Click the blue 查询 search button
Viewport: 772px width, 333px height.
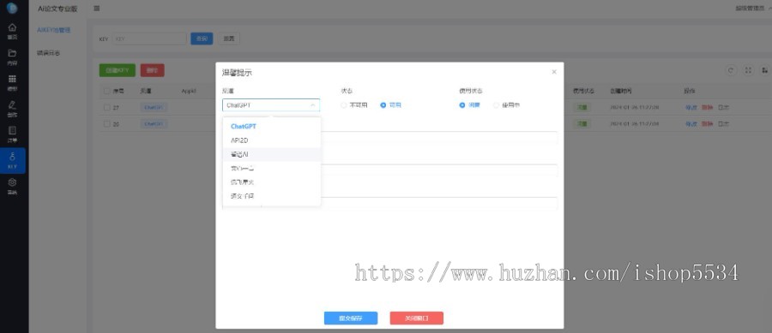pos(202,39)
